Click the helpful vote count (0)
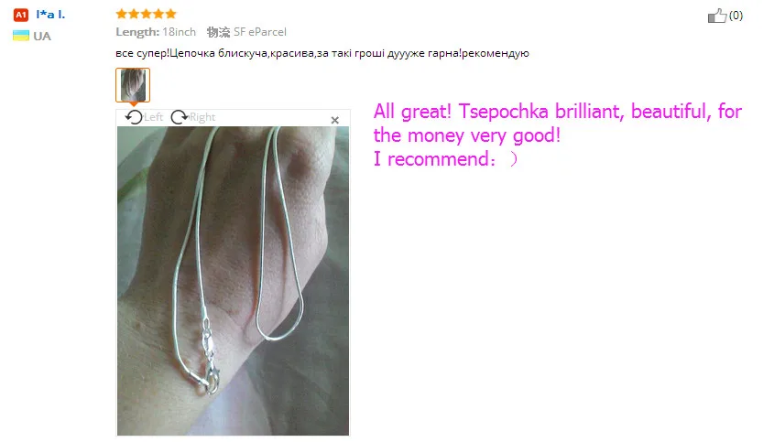Viewport: 763px width, 442px height. click(x=736, y=16)
